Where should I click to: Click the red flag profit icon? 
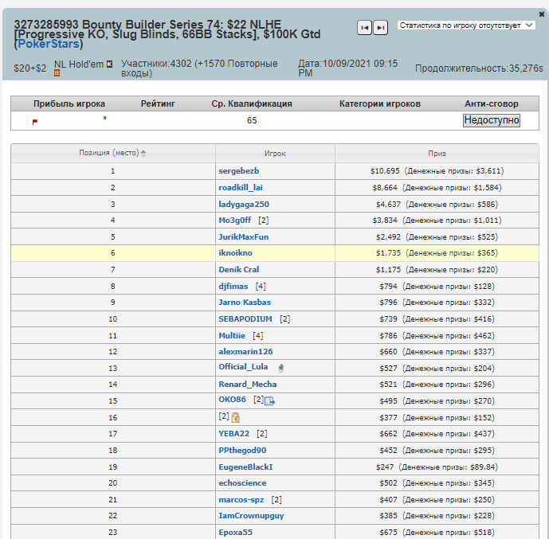click(x=35, y=122)
